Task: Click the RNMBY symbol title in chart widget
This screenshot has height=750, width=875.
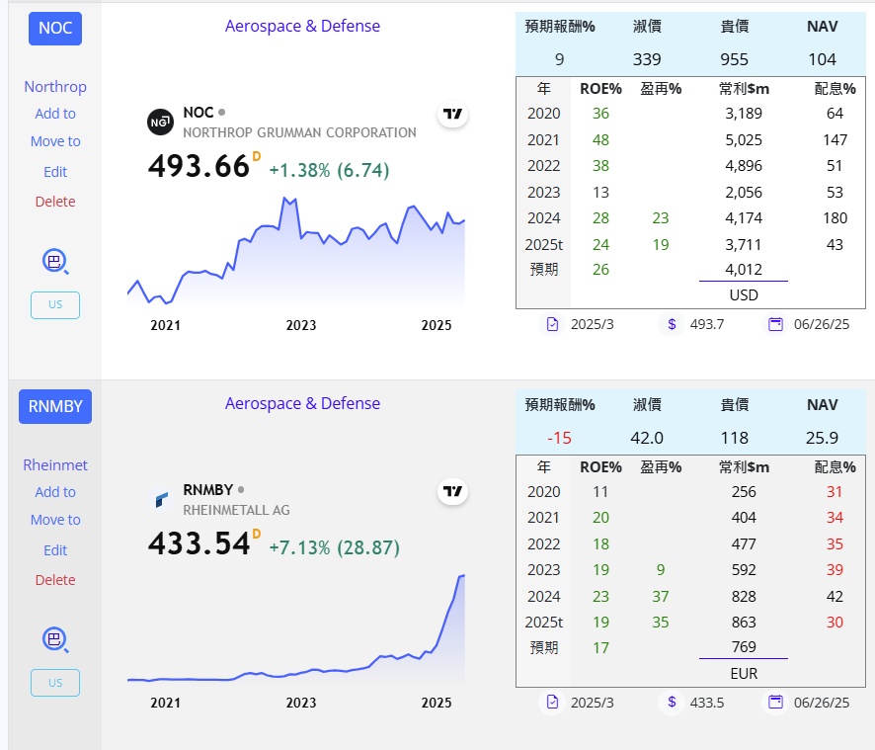Action: click(x=207, y=490)
